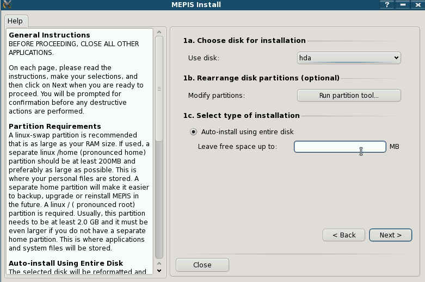Click the Back button
Screen dimensions: 425x282
coord(344,235)
